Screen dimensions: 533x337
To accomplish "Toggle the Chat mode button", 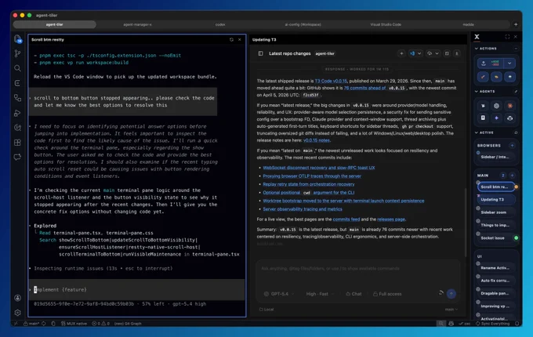I will [354, 294].
